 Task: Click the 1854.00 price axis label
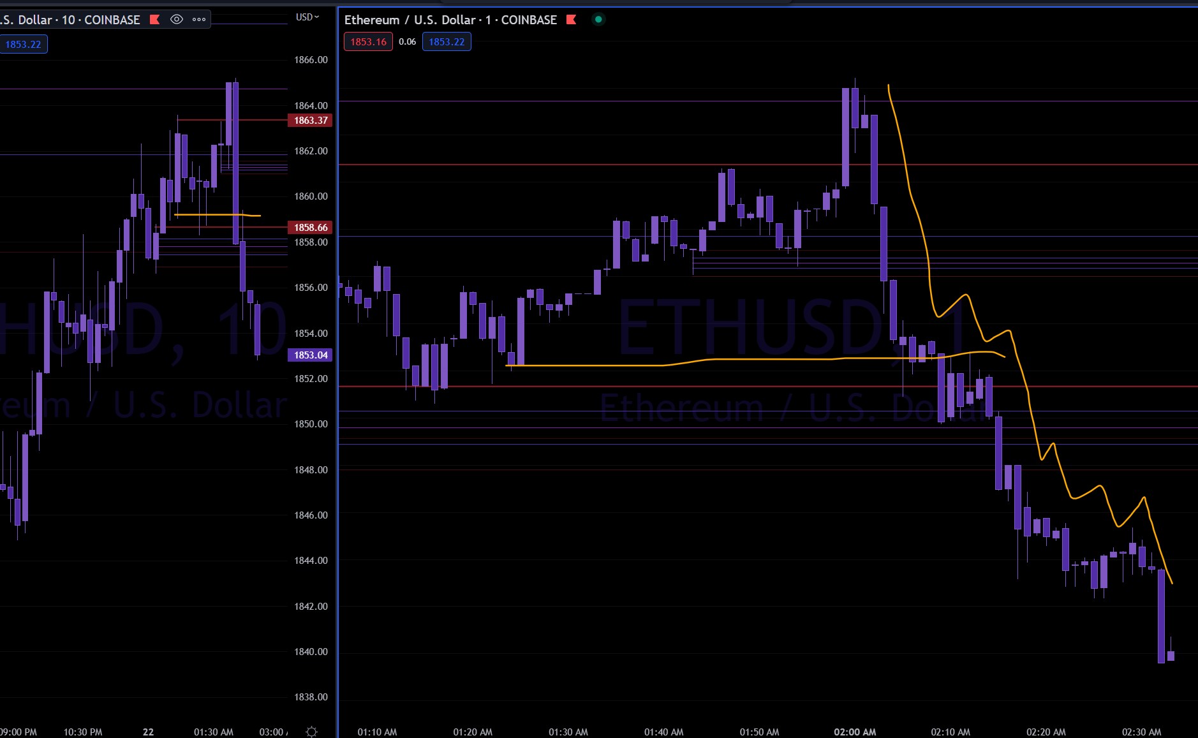[x=311, y=334]
